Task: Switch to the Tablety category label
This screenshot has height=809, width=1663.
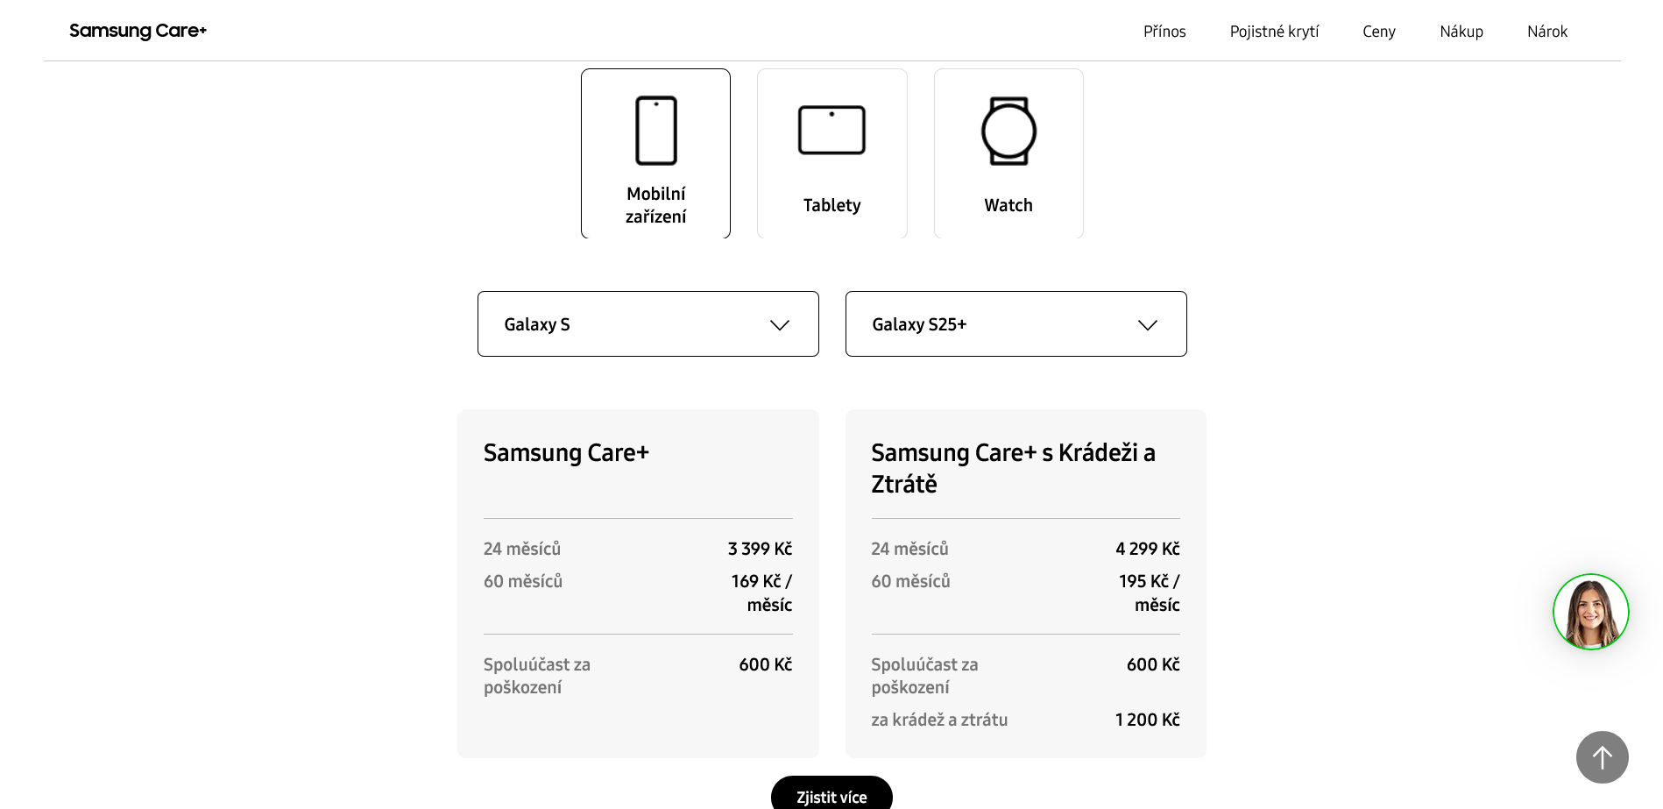Action: 831,205
